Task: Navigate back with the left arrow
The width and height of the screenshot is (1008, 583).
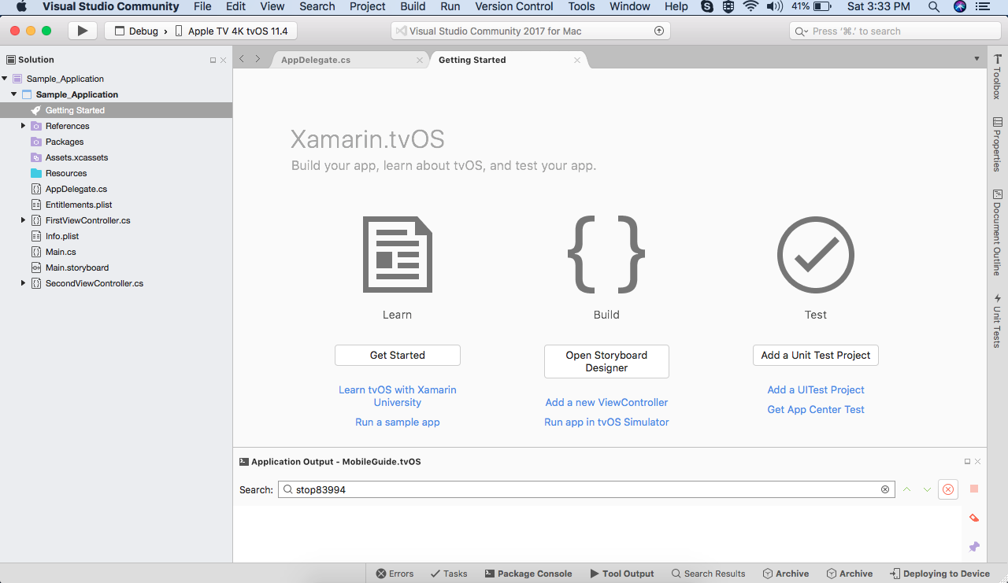Action: pos(242,59)
